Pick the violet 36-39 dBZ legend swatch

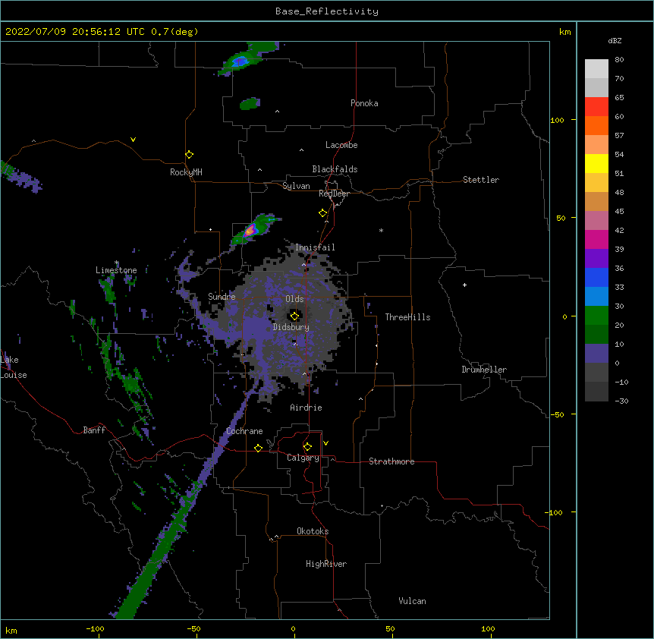pyautogui.click(x=596, y=259)
